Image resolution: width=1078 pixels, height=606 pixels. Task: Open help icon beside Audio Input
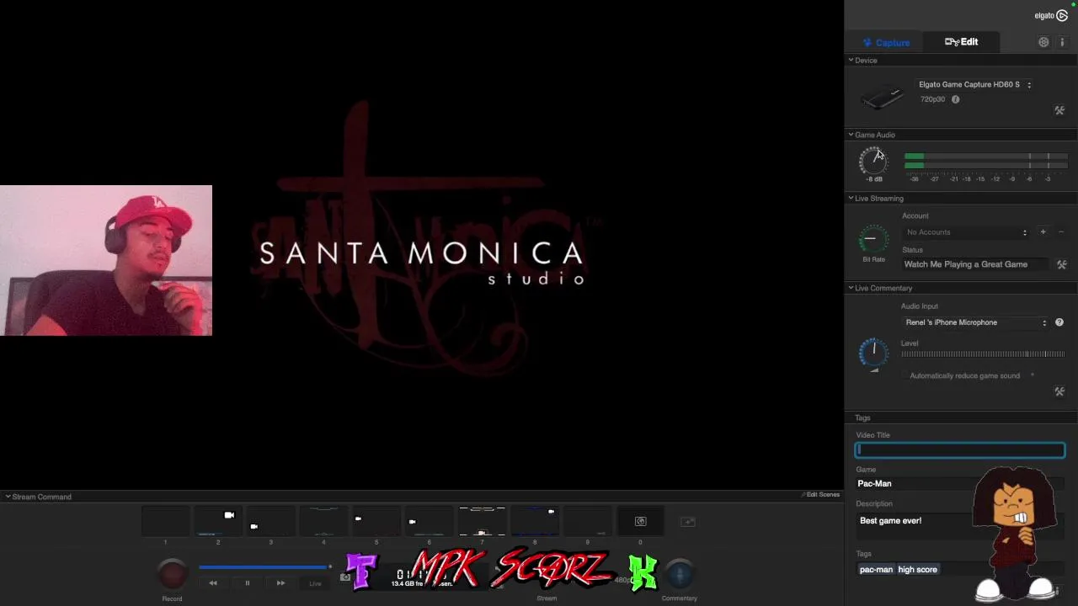point(1059,322)
